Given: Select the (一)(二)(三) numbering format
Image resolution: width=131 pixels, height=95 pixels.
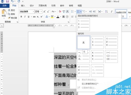Looking at the screenshot, I should tap(111, 57).
